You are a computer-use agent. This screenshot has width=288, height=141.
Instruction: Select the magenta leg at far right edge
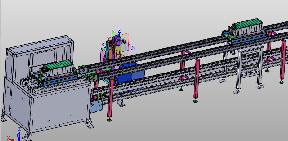click(x=283, y=59)
